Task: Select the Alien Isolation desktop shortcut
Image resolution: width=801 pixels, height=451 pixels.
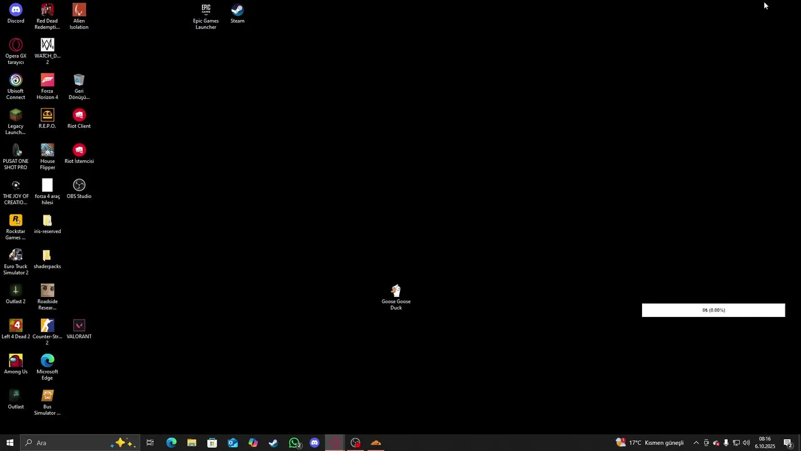Action: point(79,17)
